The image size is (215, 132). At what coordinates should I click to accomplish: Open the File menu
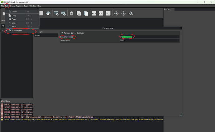coord(2,6)
